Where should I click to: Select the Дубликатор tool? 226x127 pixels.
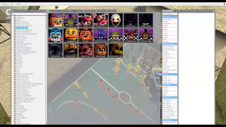(x=170, y=54)
